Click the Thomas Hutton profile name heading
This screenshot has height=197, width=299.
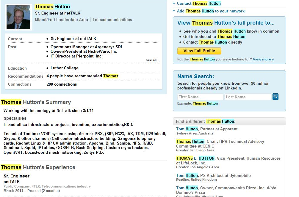[52, 7]
